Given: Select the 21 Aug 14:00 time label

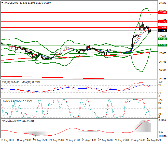Looking at the screenshot, I should pos(89,140).
